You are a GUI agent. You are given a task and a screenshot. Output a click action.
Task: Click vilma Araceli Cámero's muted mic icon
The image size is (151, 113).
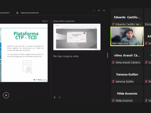[113, 62]
